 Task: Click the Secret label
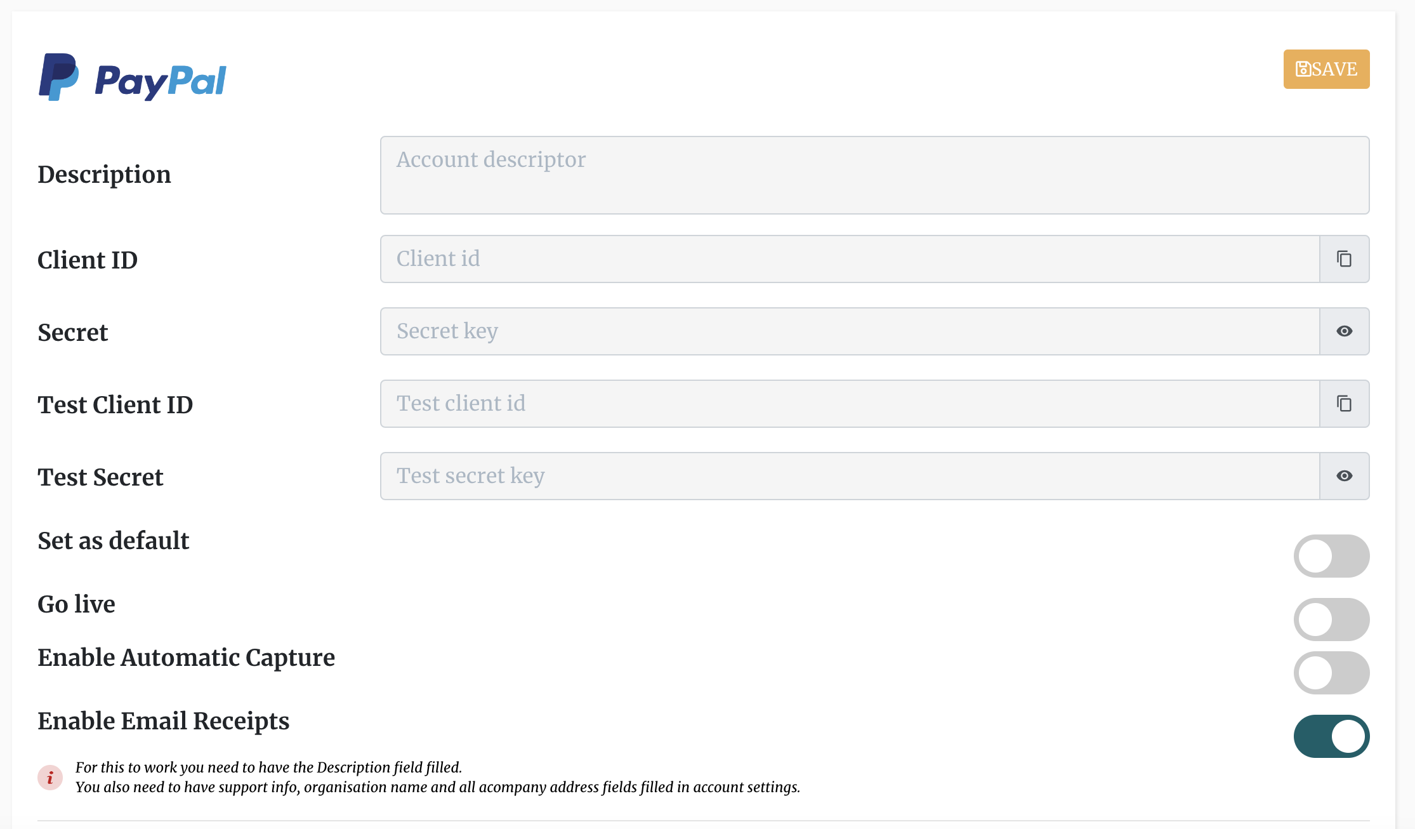pos(73,333)
